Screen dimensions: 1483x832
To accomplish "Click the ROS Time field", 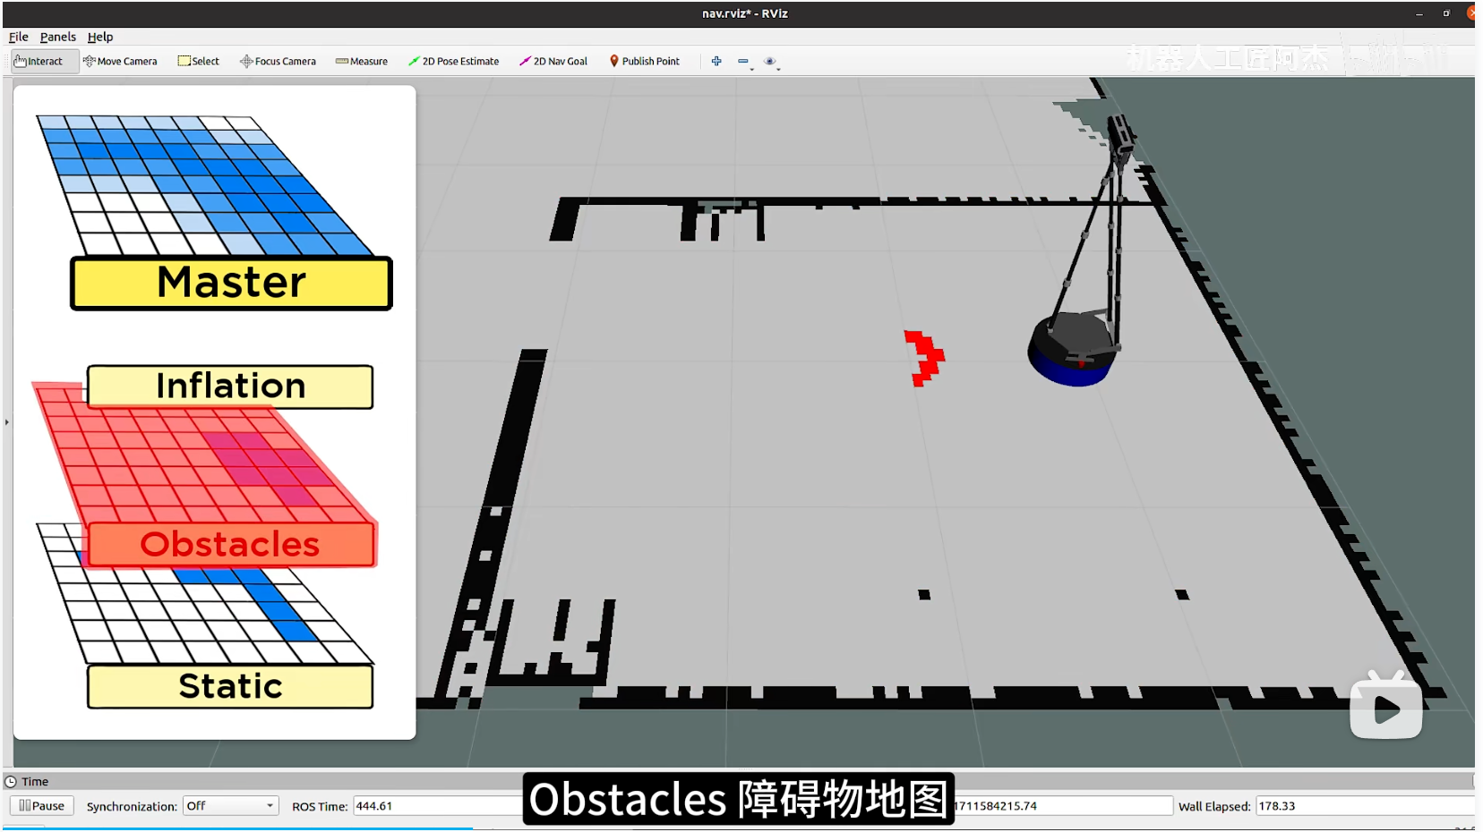I will 438,806.
